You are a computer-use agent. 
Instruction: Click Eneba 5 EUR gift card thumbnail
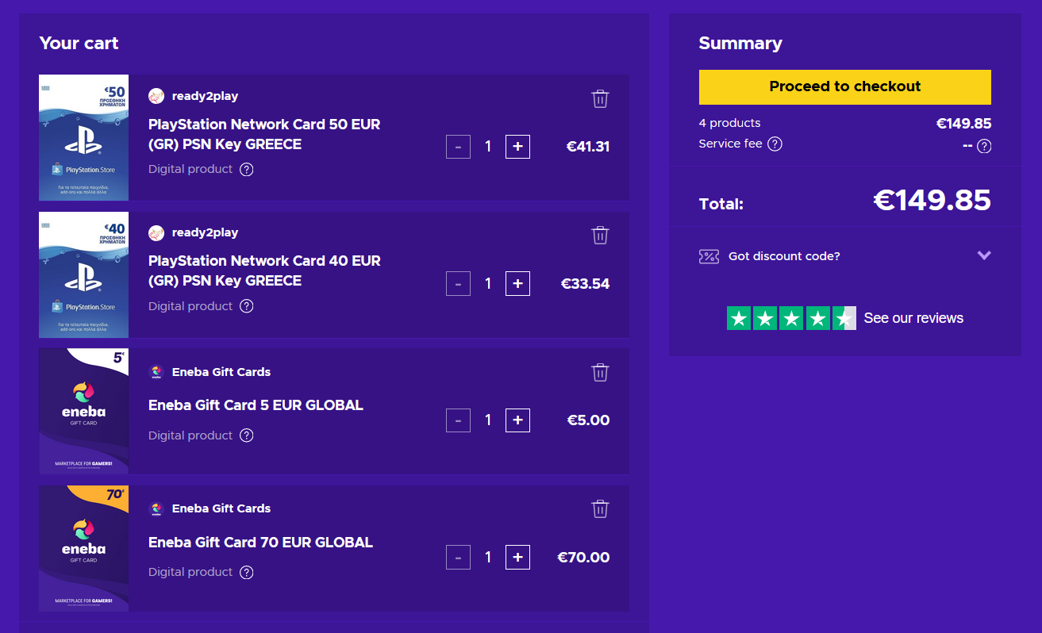coord(83,411)
